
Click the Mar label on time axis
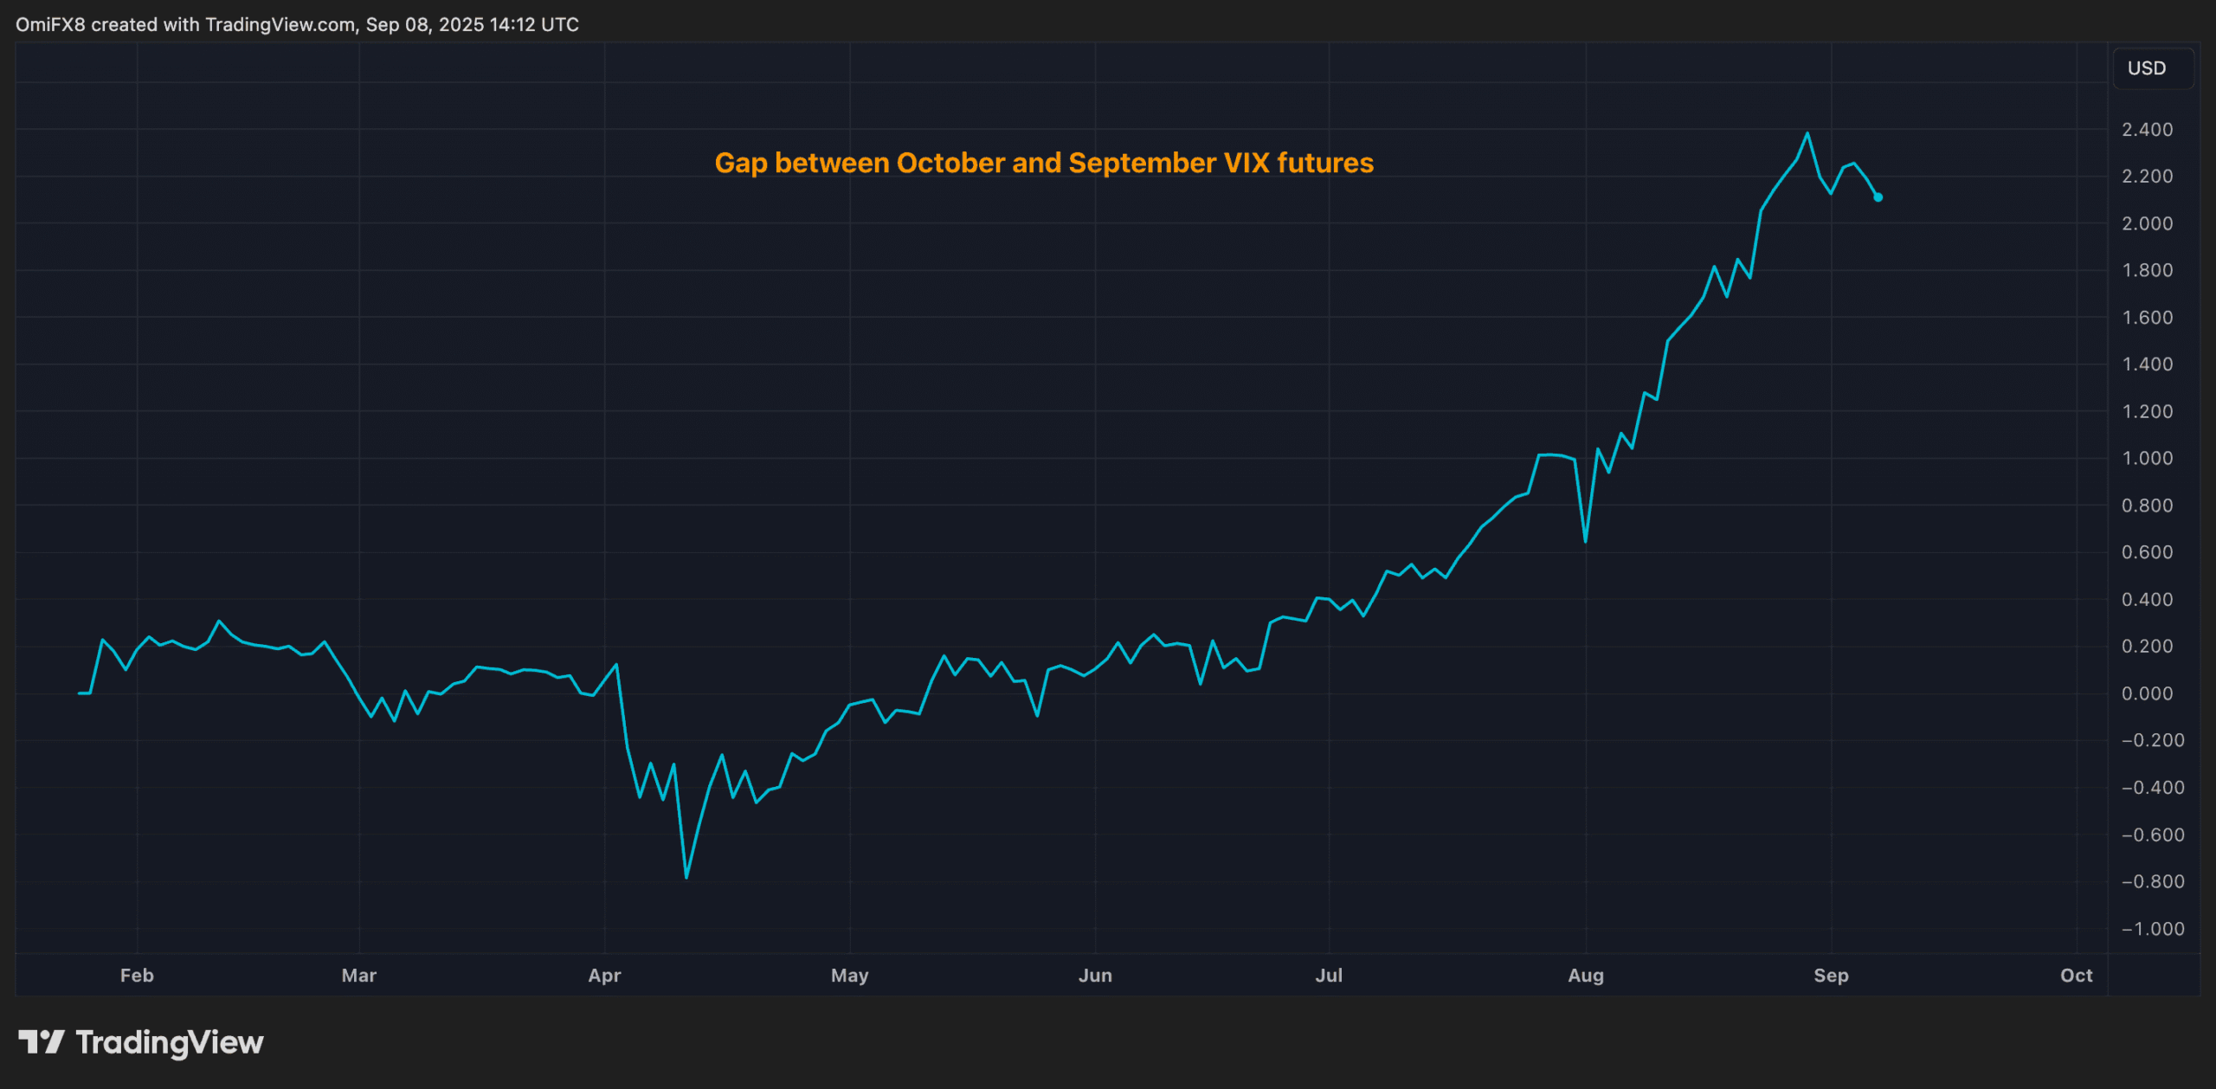(359, 976)
